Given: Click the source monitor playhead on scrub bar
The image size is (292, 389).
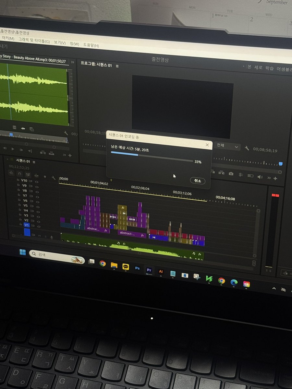Looking at the screenshot, I should [x=11, y=135].
